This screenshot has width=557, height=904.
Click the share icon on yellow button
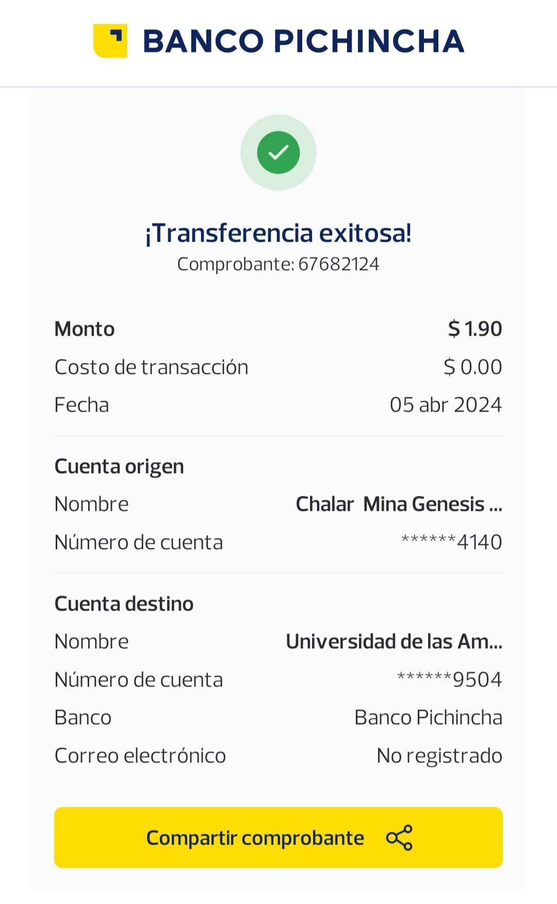pyautogui.click(x=399, y=837)
